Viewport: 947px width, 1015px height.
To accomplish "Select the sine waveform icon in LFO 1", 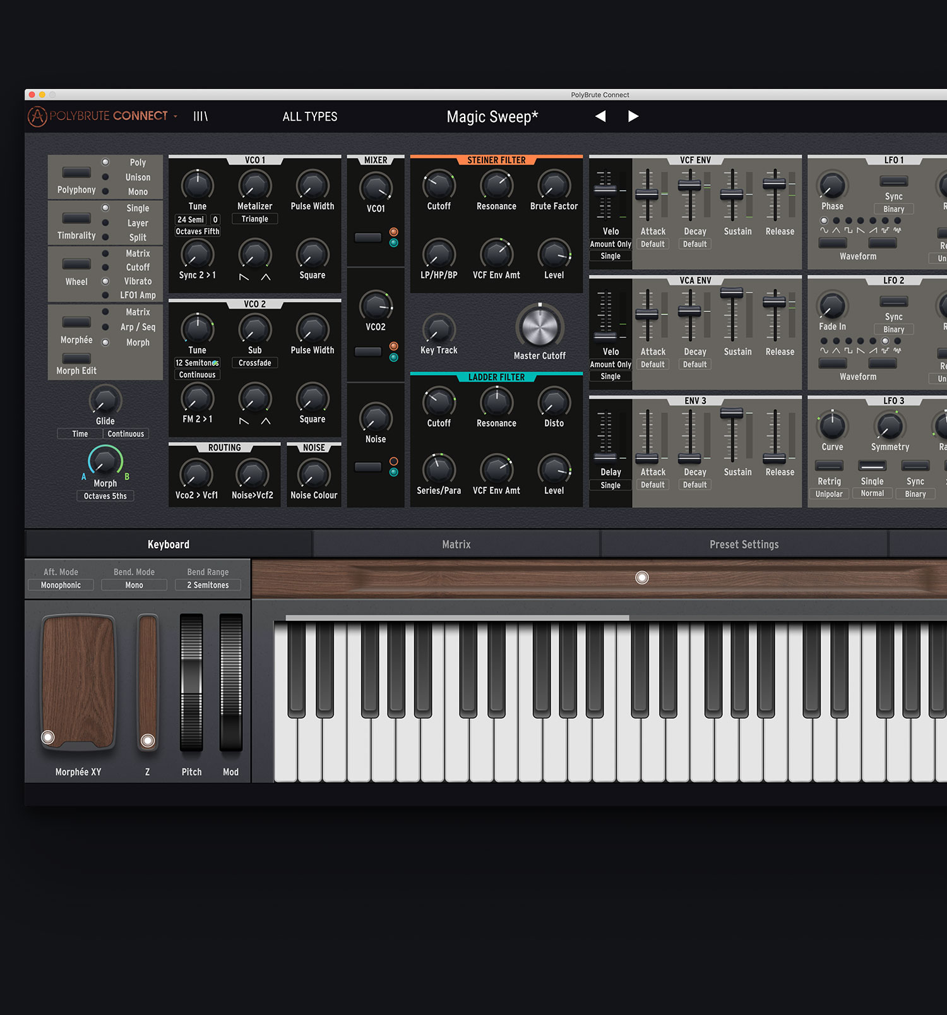I will pyautogui.click(x=824, y=231).
